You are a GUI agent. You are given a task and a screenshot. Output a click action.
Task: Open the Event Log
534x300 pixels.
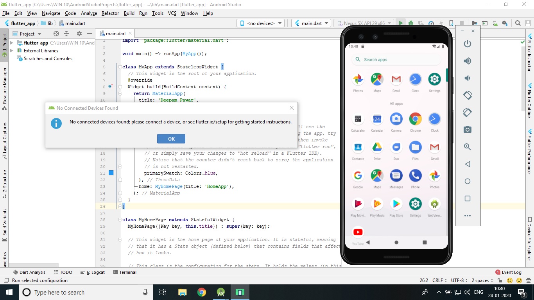[x=508, y=272]
